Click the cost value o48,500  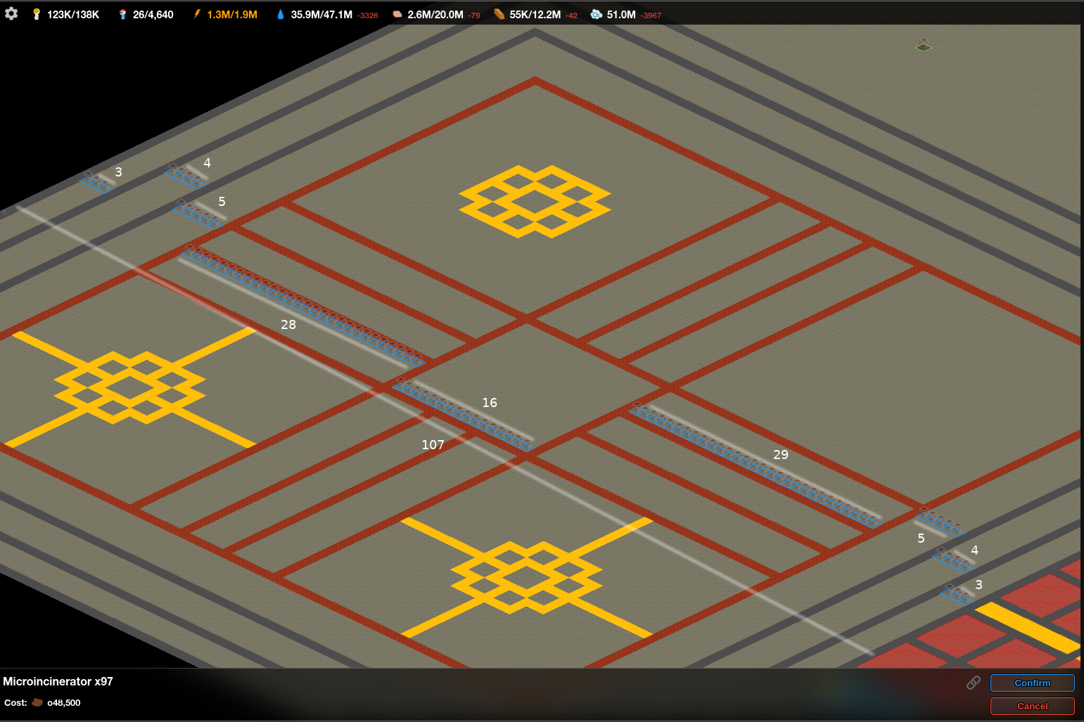tap(63, 702)
